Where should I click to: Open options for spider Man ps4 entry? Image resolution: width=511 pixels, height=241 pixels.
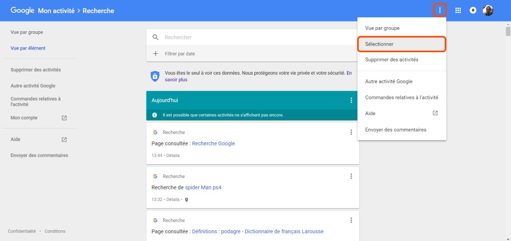[351, 176]
